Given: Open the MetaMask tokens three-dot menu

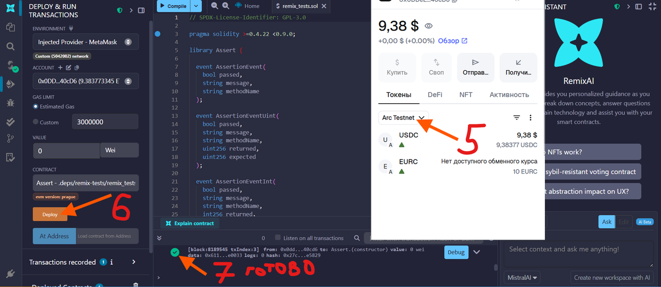Looking at the screenshot, I should 530,118.
